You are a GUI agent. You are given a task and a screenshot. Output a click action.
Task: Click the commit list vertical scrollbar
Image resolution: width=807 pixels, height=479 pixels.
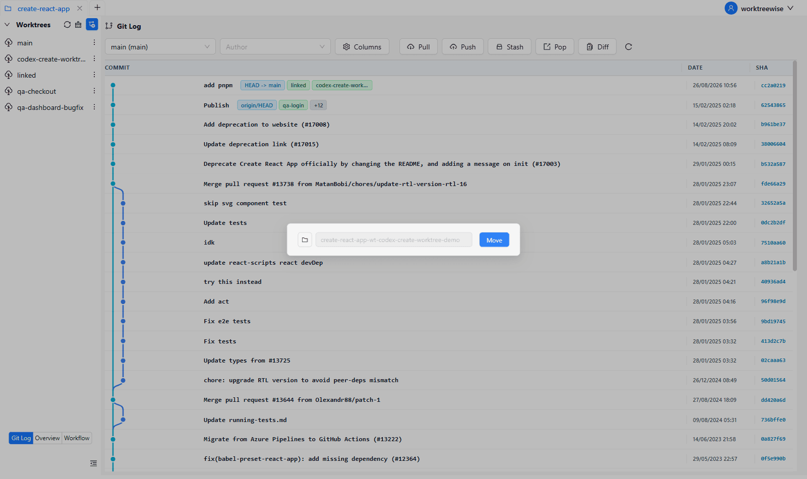click(795, 166)
